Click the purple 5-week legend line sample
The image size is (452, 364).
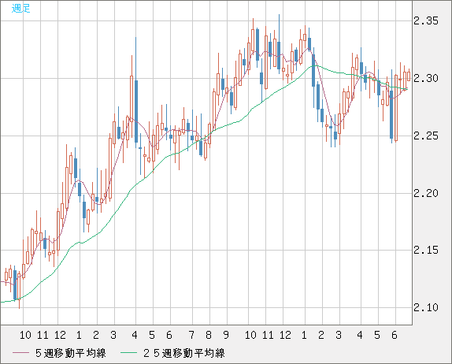(x=21, y=353)
